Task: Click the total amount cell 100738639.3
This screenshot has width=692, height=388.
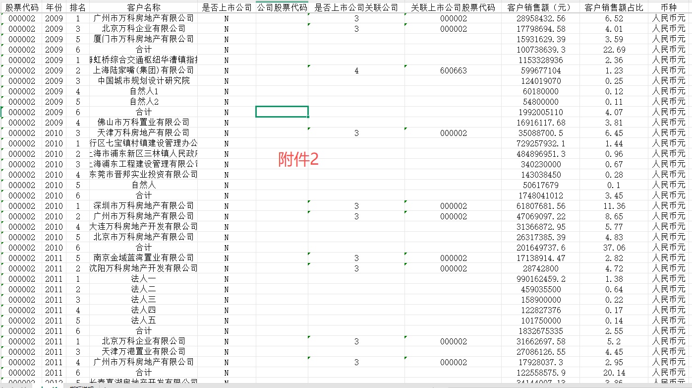Action: click(540, 50)
